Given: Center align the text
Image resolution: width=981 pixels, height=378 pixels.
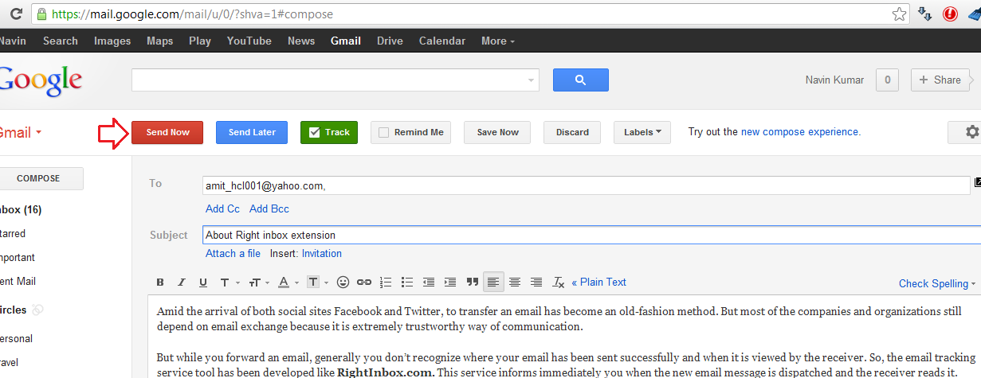Looking at the screenshot, I should tap(515, 283).
